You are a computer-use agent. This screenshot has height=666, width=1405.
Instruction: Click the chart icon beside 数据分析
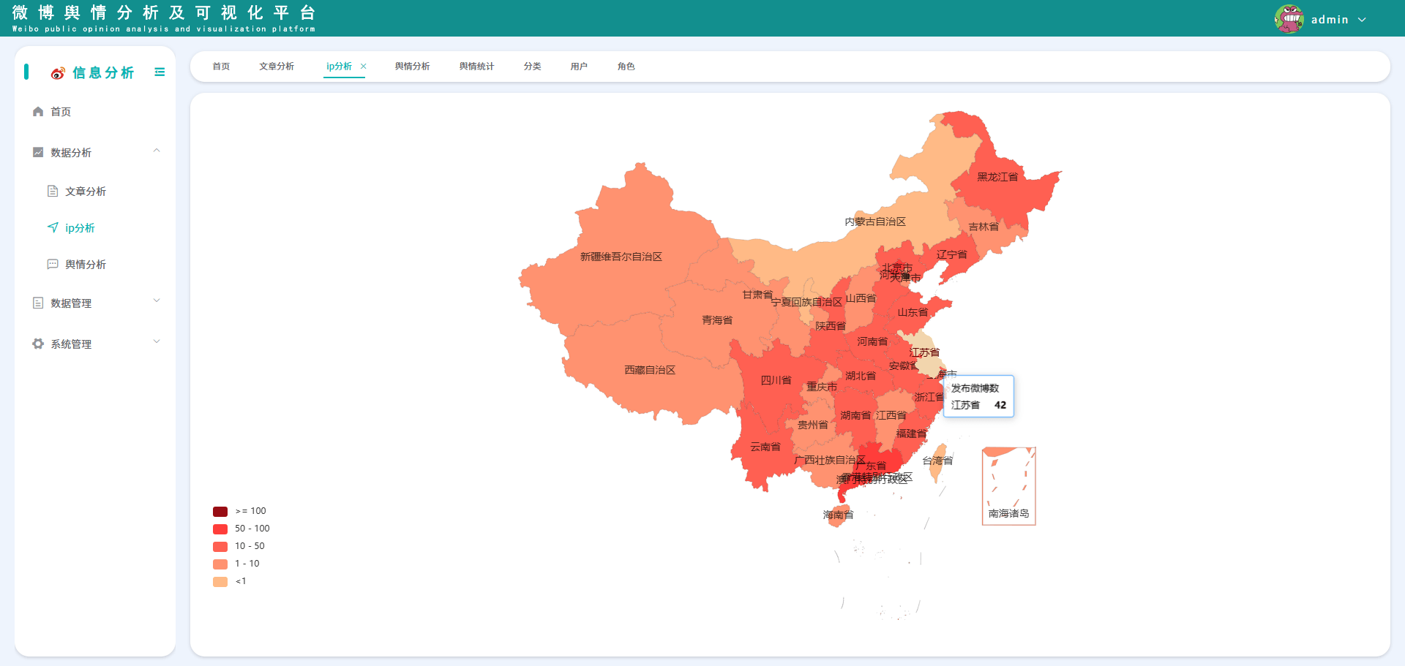pos(38,153)
